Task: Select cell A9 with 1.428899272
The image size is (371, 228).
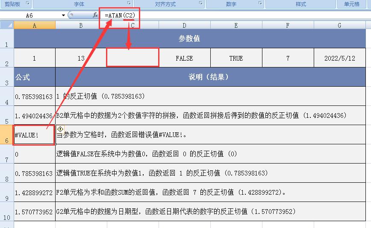Action: (35, 192)
